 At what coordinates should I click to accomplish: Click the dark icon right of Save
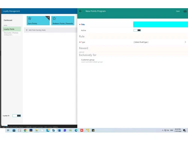coord(185,11)
